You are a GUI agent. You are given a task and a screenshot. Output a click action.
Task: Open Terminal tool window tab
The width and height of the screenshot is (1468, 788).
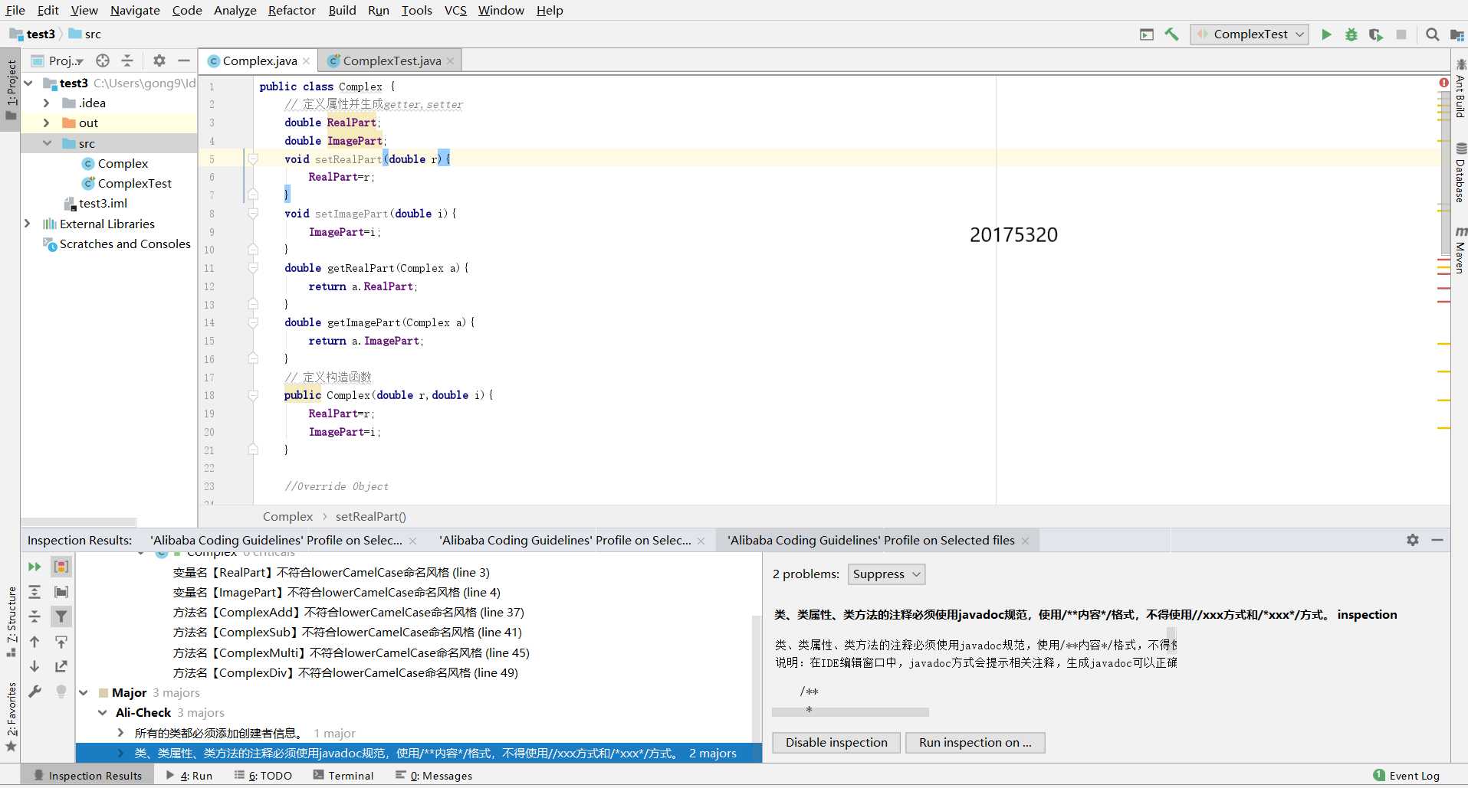343,775
